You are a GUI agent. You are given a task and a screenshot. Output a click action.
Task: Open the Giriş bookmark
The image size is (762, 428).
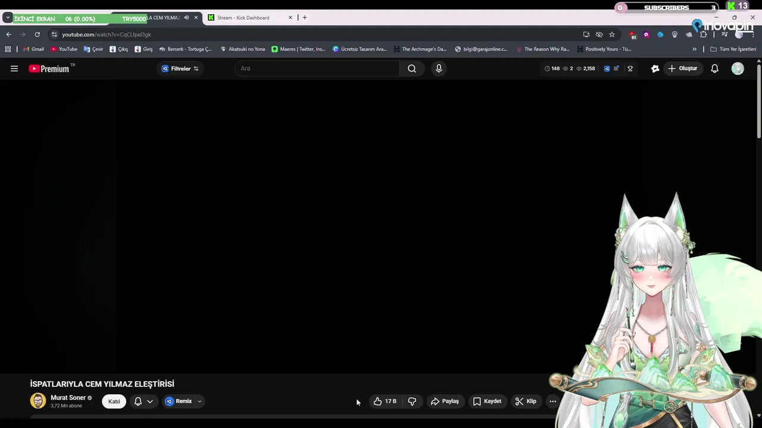(x=143, y=49)
